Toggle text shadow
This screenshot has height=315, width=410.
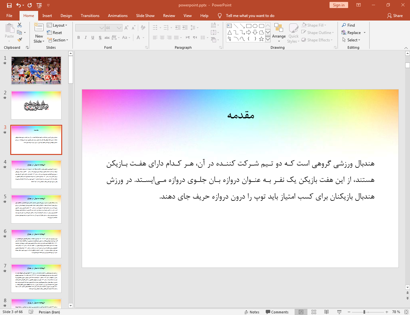100,38
